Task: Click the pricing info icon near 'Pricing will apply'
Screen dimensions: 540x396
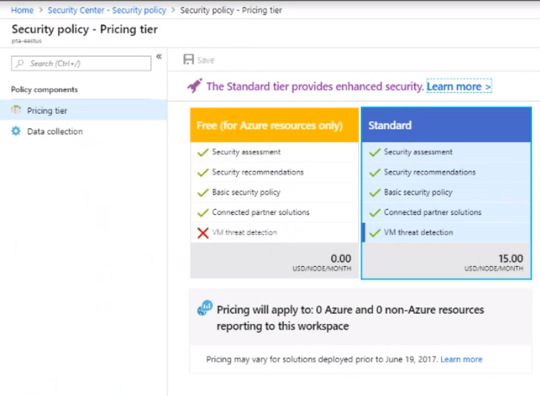Action: pyautogui.click(x=204, y=309)
